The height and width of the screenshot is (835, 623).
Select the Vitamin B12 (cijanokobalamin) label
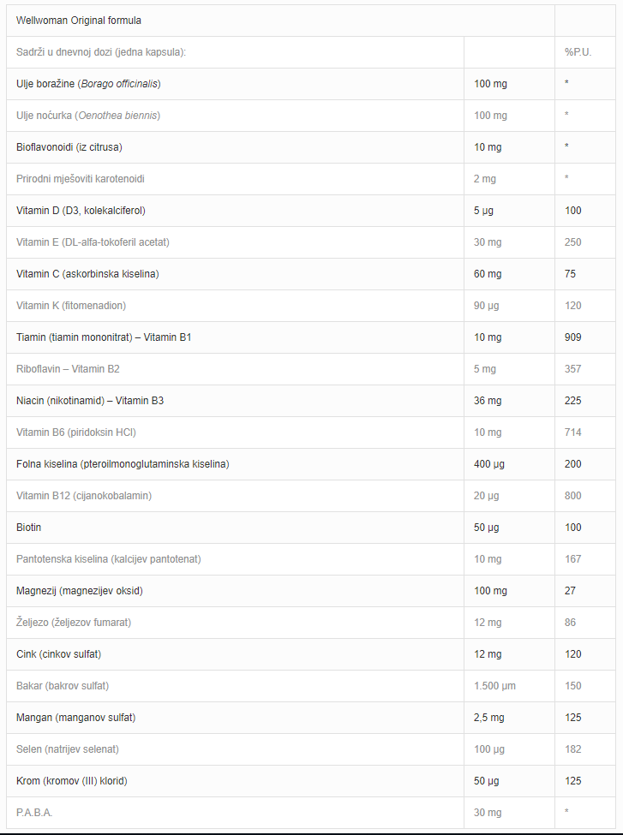pos(84,496)
